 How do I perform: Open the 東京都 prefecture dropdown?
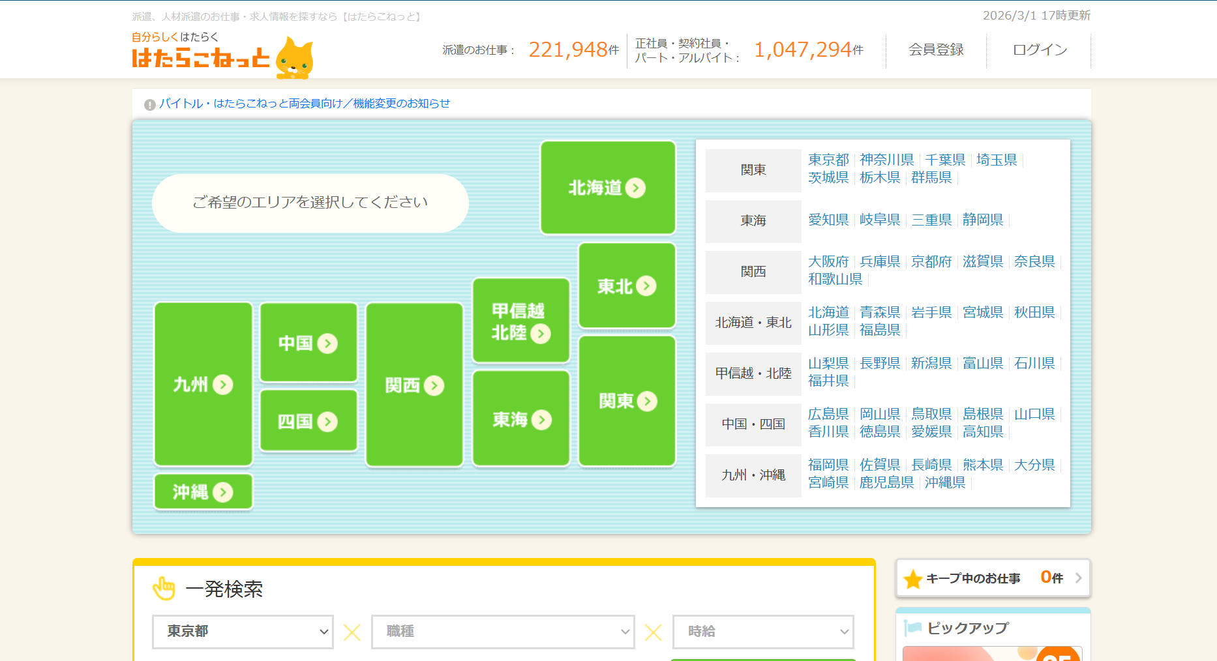pyautogui.click(x=243, y=632)
